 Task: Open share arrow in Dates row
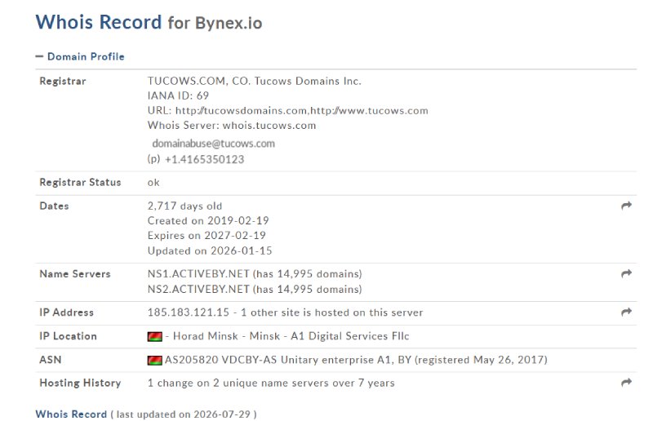point(626,206)
